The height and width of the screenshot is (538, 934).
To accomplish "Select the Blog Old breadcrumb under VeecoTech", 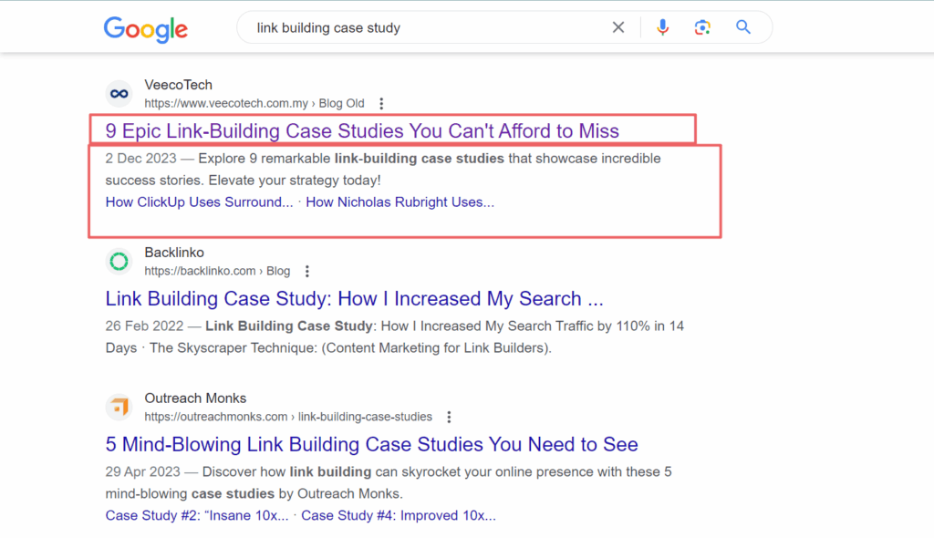I will click(x=342, y=103).
